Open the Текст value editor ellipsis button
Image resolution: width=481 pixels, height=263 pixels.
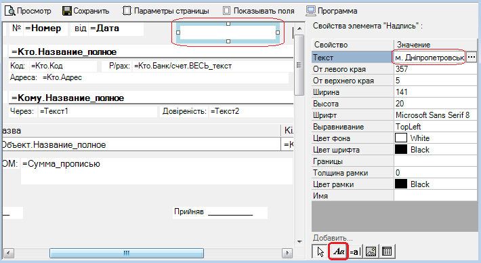472,57
